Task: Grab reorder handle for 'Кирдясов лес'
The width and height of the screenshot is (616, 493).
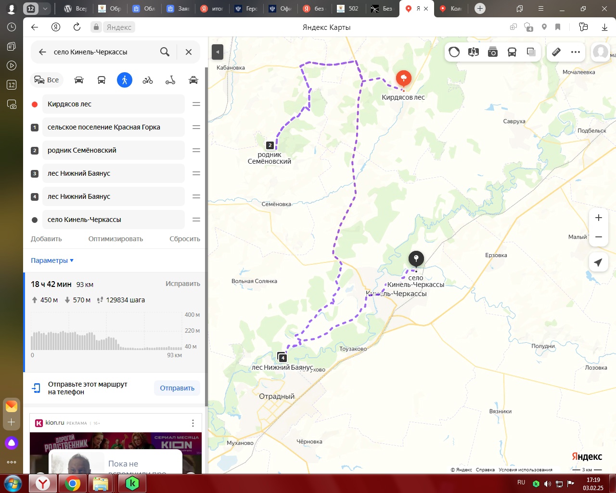Action: click(196, 104)
